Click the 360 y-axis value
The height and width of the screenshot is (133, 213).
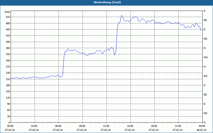click(8, 48)
